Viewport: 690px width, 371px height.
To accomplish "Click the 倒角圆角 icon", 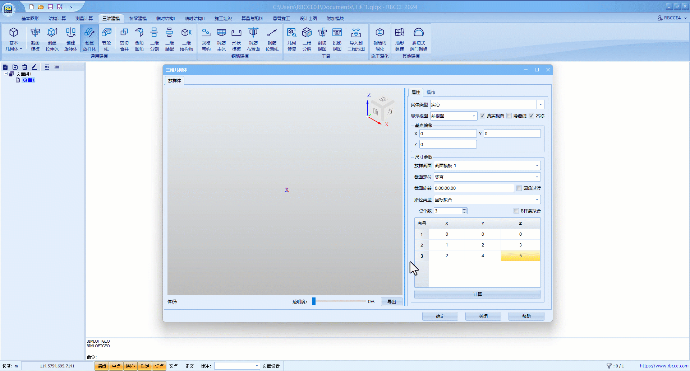I will click(139, 39).
